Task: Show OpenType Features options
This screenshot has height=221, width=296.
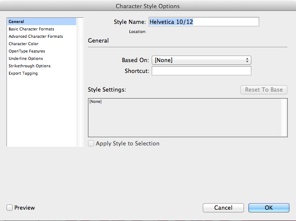Action: point(26,51)
